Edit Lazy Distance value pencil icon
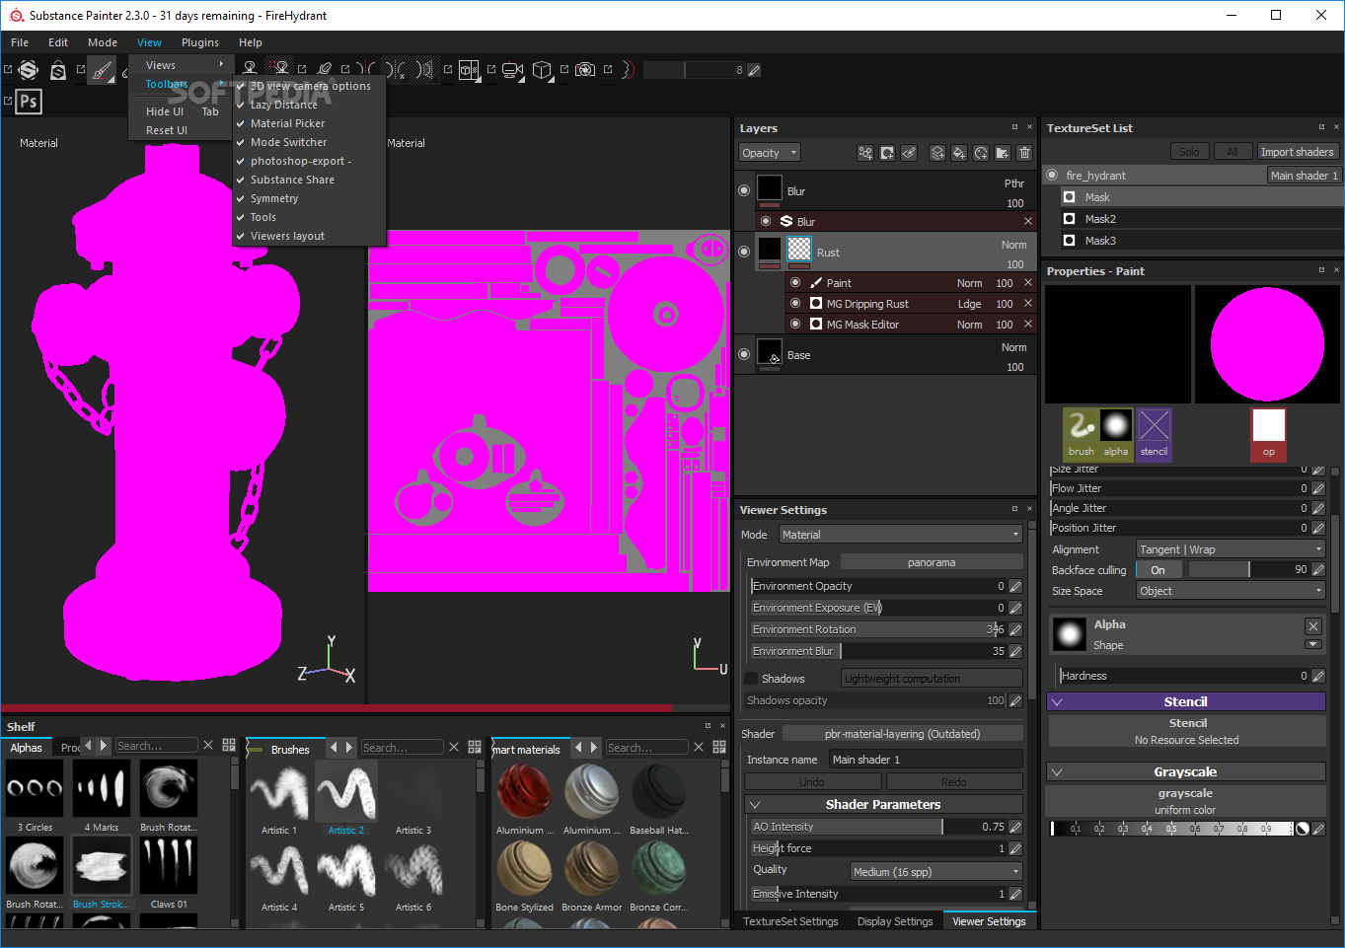This screenshot has height=948, width=1345. pos(754,70)
